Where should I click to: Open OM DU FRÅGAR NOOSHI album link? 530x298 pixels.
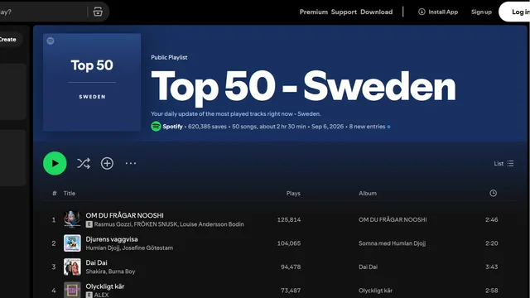[393, 219]
